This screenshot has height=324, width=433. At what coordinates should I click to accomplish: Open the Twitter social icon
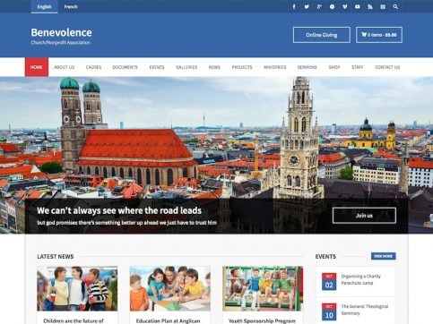point(307,6)
